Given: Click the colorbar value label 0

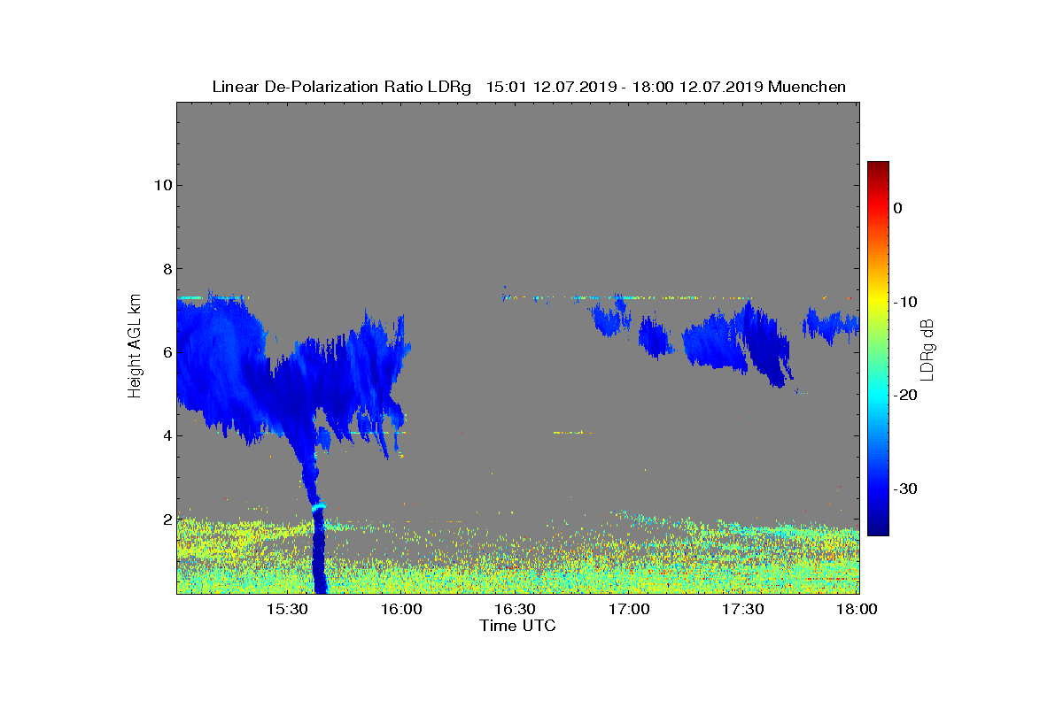Looking at the screenshot, I should [897, 208].
